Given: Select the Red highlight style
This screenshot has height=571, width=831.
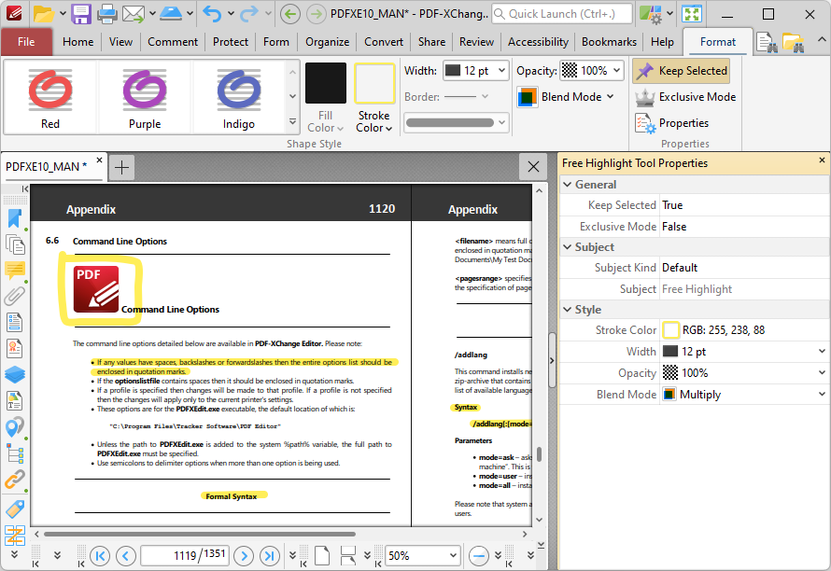Looking at the screenshot, I should pos(50,97).
